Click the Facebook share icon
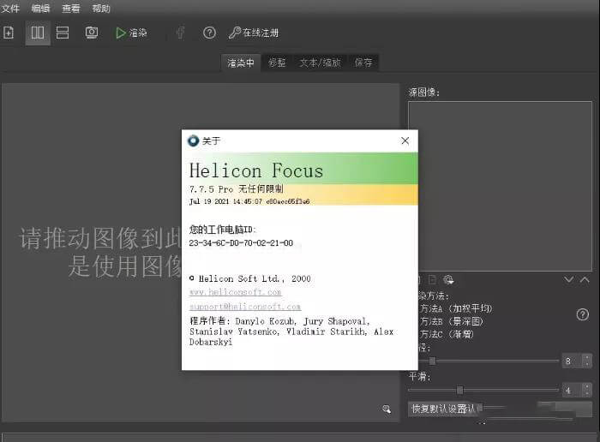This screenshot has height=442, width=600. coord(181,33)
